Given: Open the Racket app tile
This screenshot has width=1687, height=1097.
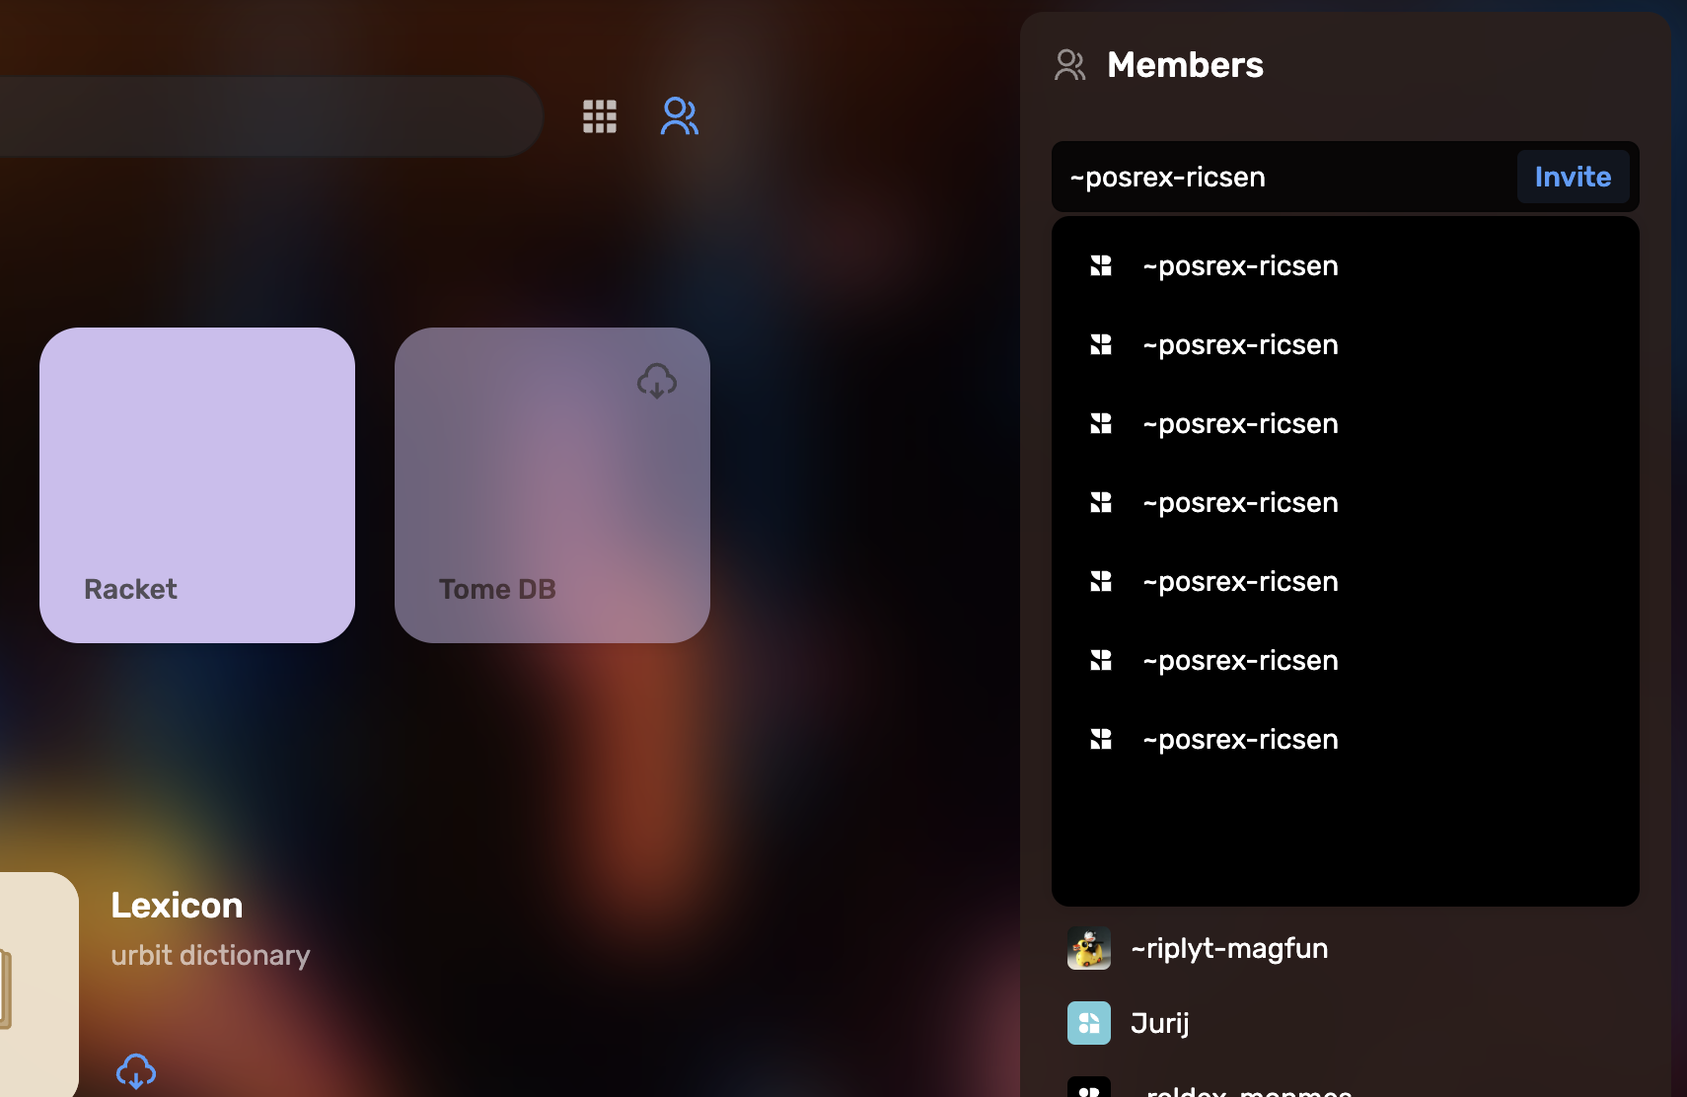Looking at the screenshot, I should pos(196,484).
